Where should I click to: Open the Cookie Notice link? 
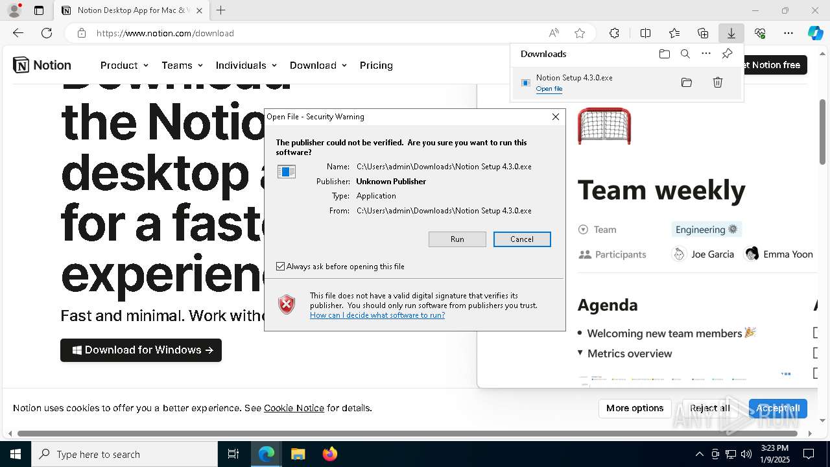(294, 408)
